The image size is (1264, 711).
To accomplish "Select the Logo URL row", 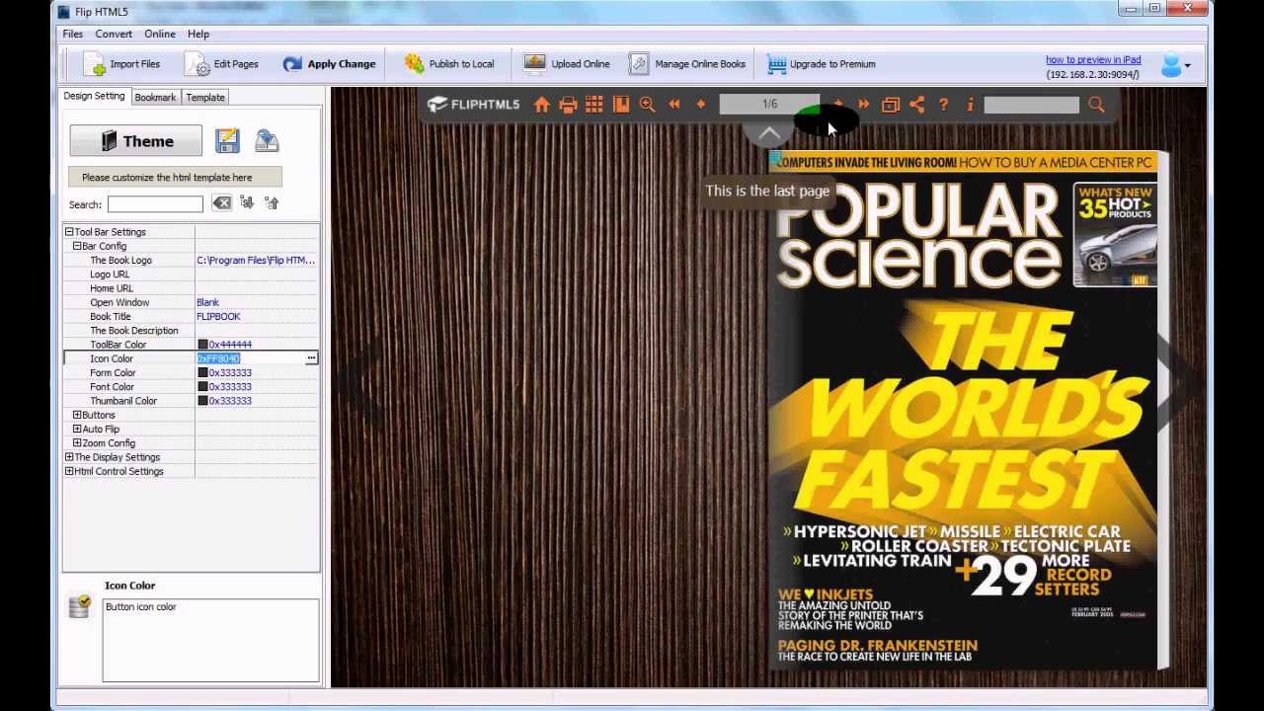I will (x=192, y=275).
